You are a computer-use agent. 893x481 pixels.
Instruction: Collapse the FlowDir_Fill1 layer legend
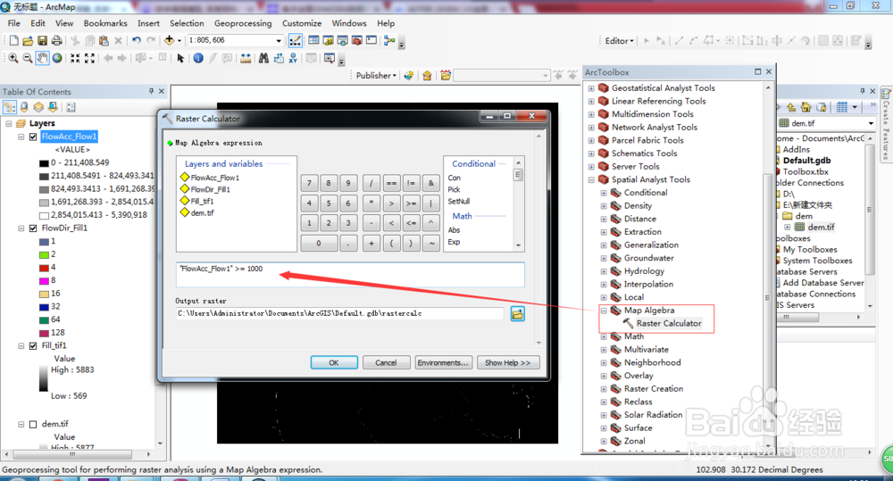pyautogui.click(x=21, y=228)
